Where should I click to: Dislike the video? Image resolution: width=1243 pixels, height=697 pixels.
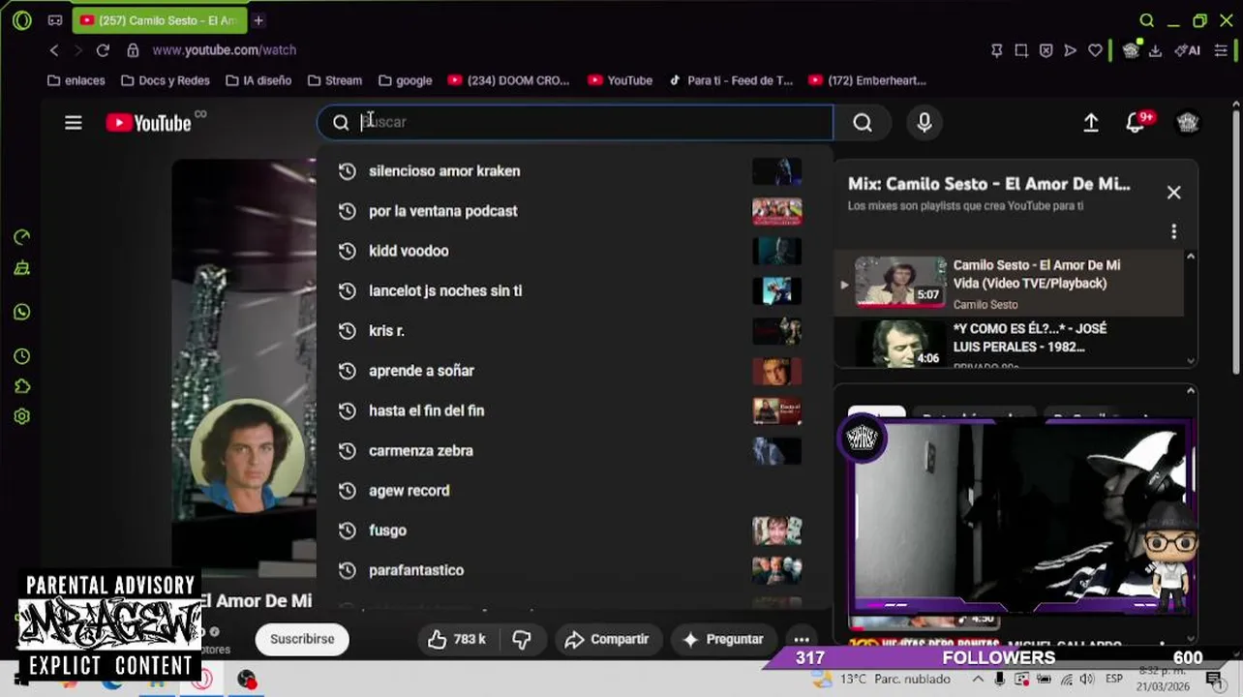[522, 639]
